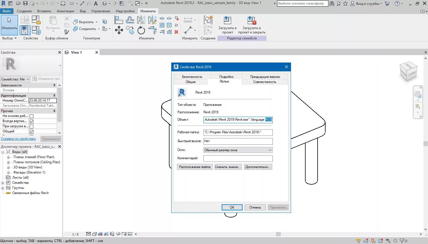
Task: Open the default 3D view house icon
Action: (x=105, y=3)
